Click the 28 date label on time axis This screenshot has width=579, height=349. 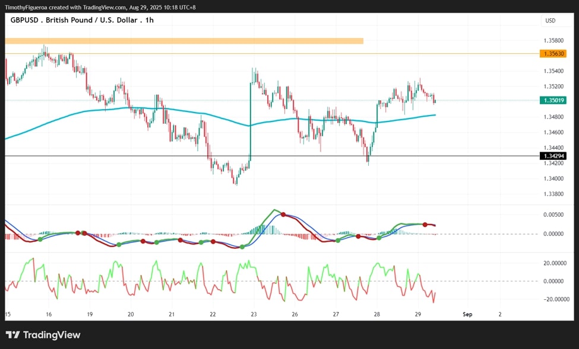(376, 315)
